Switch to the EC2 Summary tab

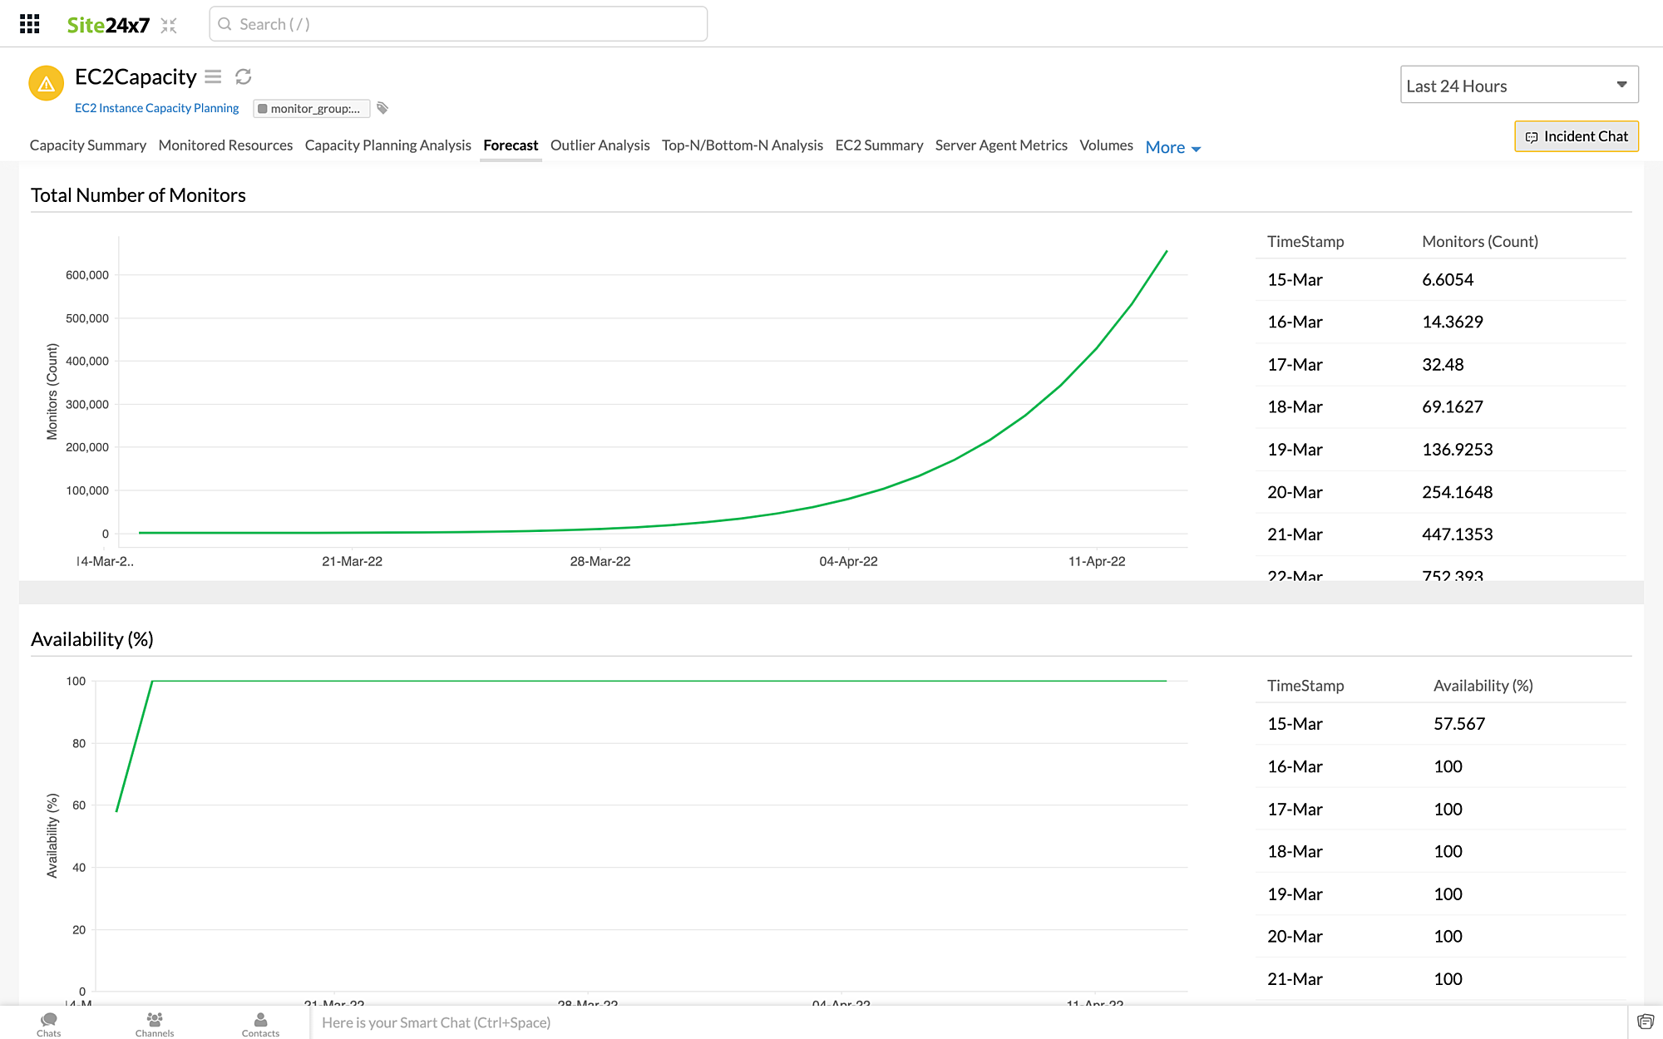879,145
